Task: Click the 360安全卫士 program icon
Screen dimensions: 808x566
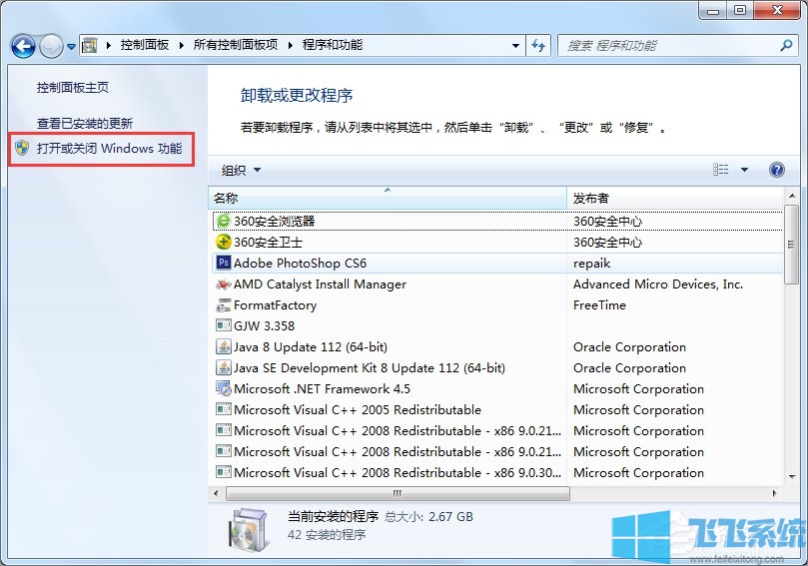Action: click(x=224, y=243)
